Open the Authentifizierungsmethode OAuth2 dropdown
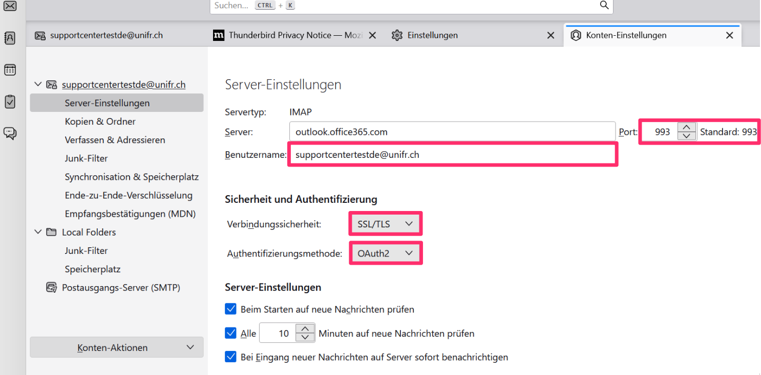The width and height of the screenshot is (761, 375). (x=385, y=253)
